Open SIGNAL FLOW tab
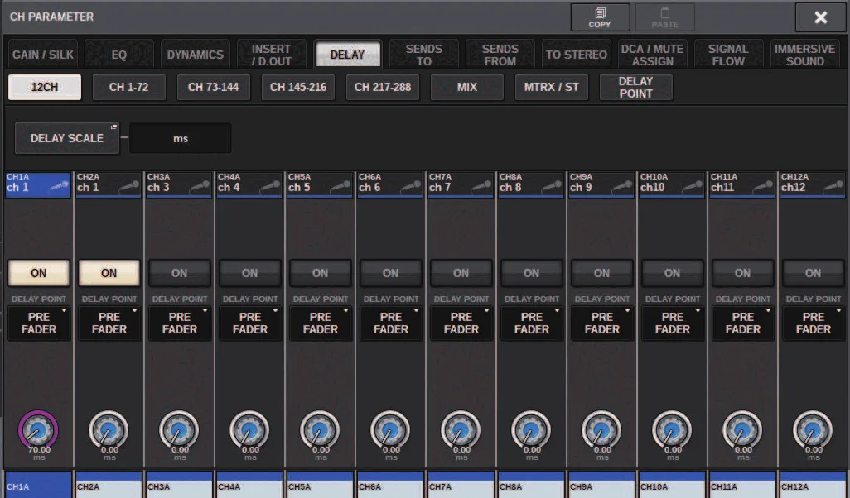The image size is (850, 498). (x=728, y=55)
